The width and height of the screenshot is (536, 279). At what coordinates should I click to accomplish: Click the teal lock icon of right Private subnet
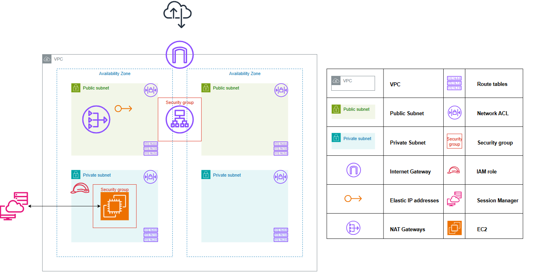click(x=206, y=175)
